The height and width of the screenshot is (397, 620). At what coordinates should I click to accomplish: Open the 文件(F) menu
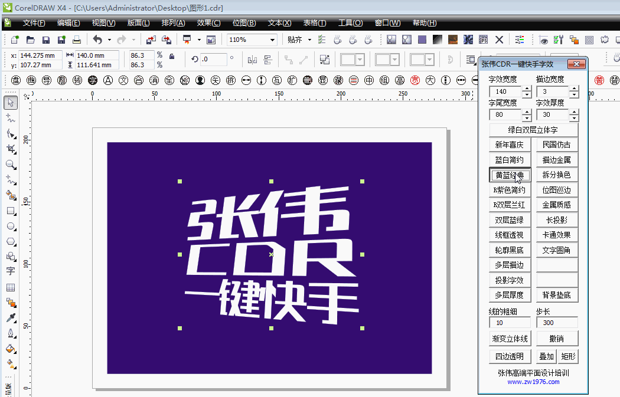(x=34, y=23)
